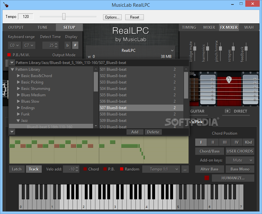Toggle the Track button
The image size is (262, 214).
[34, 169]
